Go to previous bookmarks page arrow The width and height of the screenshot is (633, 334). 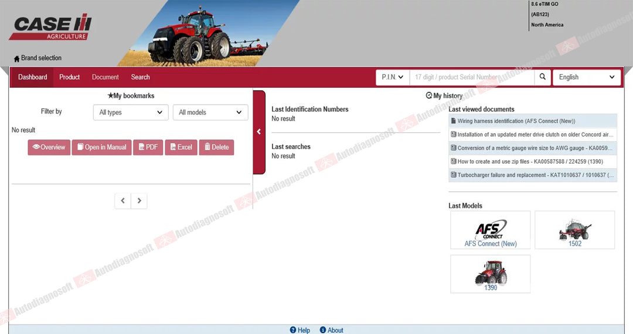point(122,201)
